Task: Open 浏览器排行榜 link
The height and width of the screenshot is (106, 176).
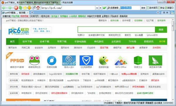Action: (x=72, y=74)
